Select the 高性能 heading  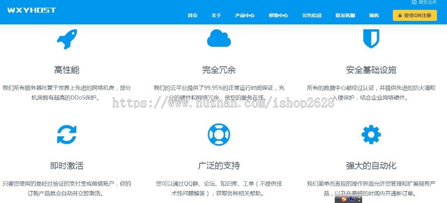(x=67, y=70)
